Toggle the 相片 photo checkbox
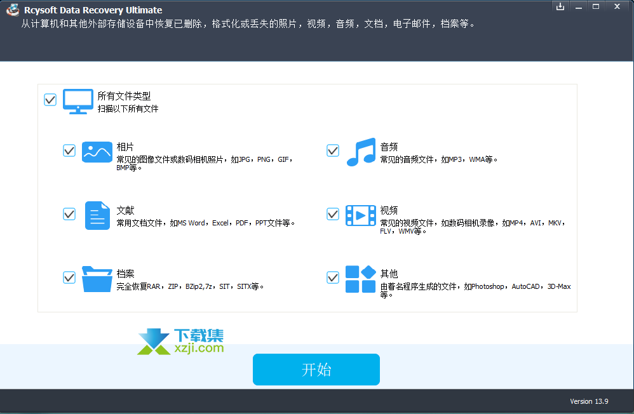 click(x=69, y=150)
